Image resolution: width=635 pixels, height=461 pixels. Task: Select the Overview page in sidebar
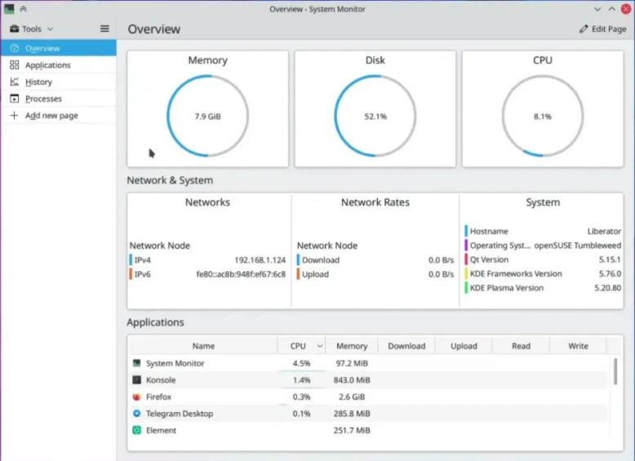(42, 48)
